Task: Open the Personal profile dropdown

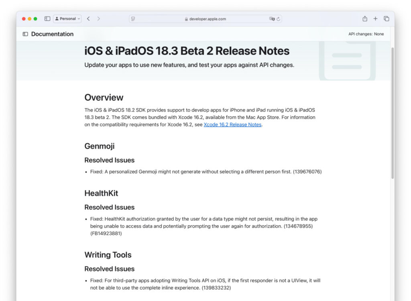Action: click(67, 18)
